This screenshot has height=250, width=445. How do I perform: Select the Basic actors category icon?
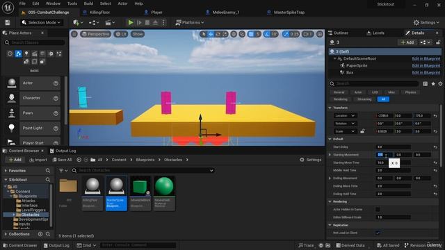tap(18, 53)
